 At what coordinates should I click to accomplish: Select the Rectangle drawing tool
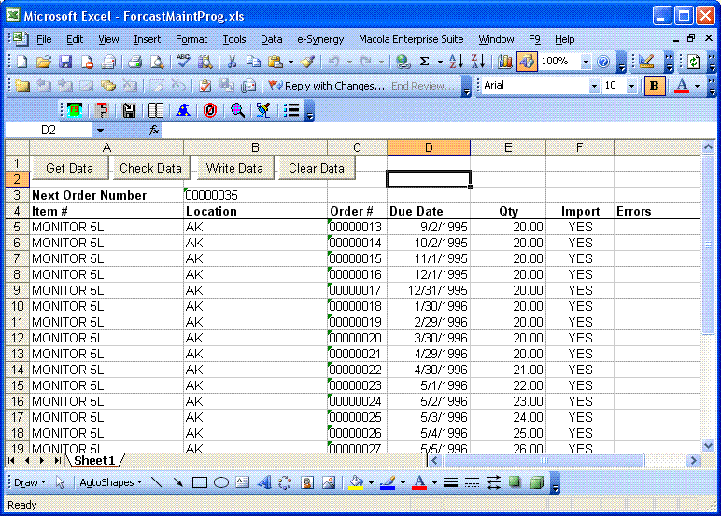(x=200, y=482)
